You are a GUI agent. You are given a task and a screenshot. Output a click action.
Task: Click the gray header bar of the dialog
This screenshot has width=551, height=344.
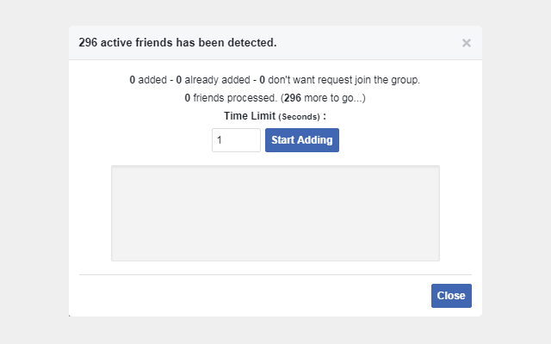coord(369,42)
